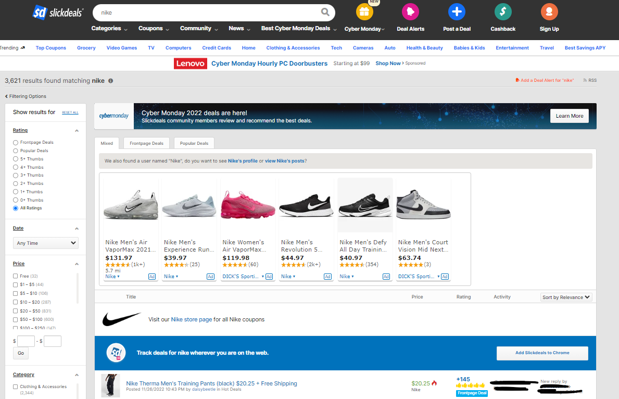Click the Trending arrow icon

click(22, 48)
